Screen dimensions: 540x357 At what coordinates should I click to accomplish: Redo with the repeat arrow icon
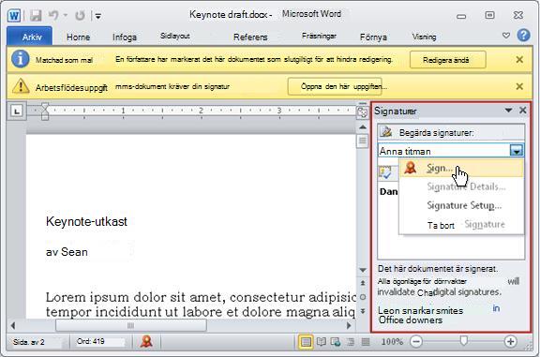[x=80, y=16]
